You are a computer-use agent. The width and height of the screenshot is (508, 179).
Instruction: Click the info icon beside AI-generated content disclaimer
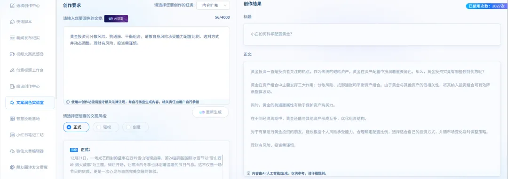point(248,173)
